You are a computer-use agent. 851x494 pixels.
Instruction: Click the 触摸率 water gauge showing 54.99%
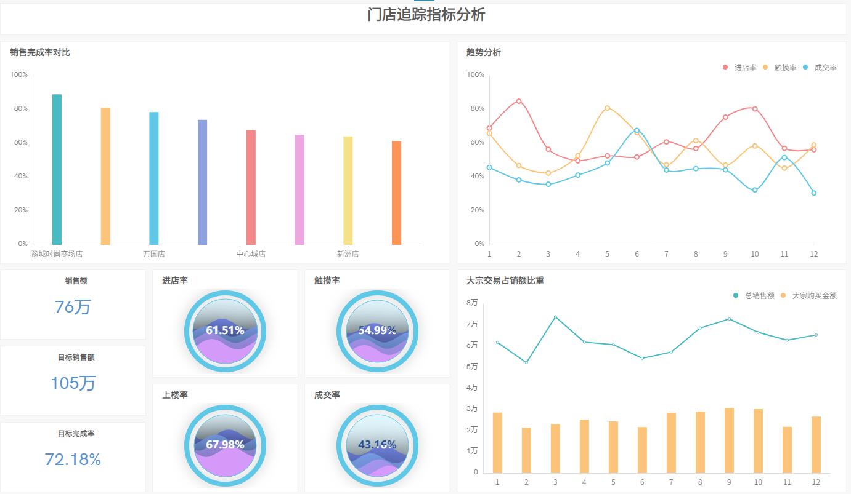click(377, 331)
